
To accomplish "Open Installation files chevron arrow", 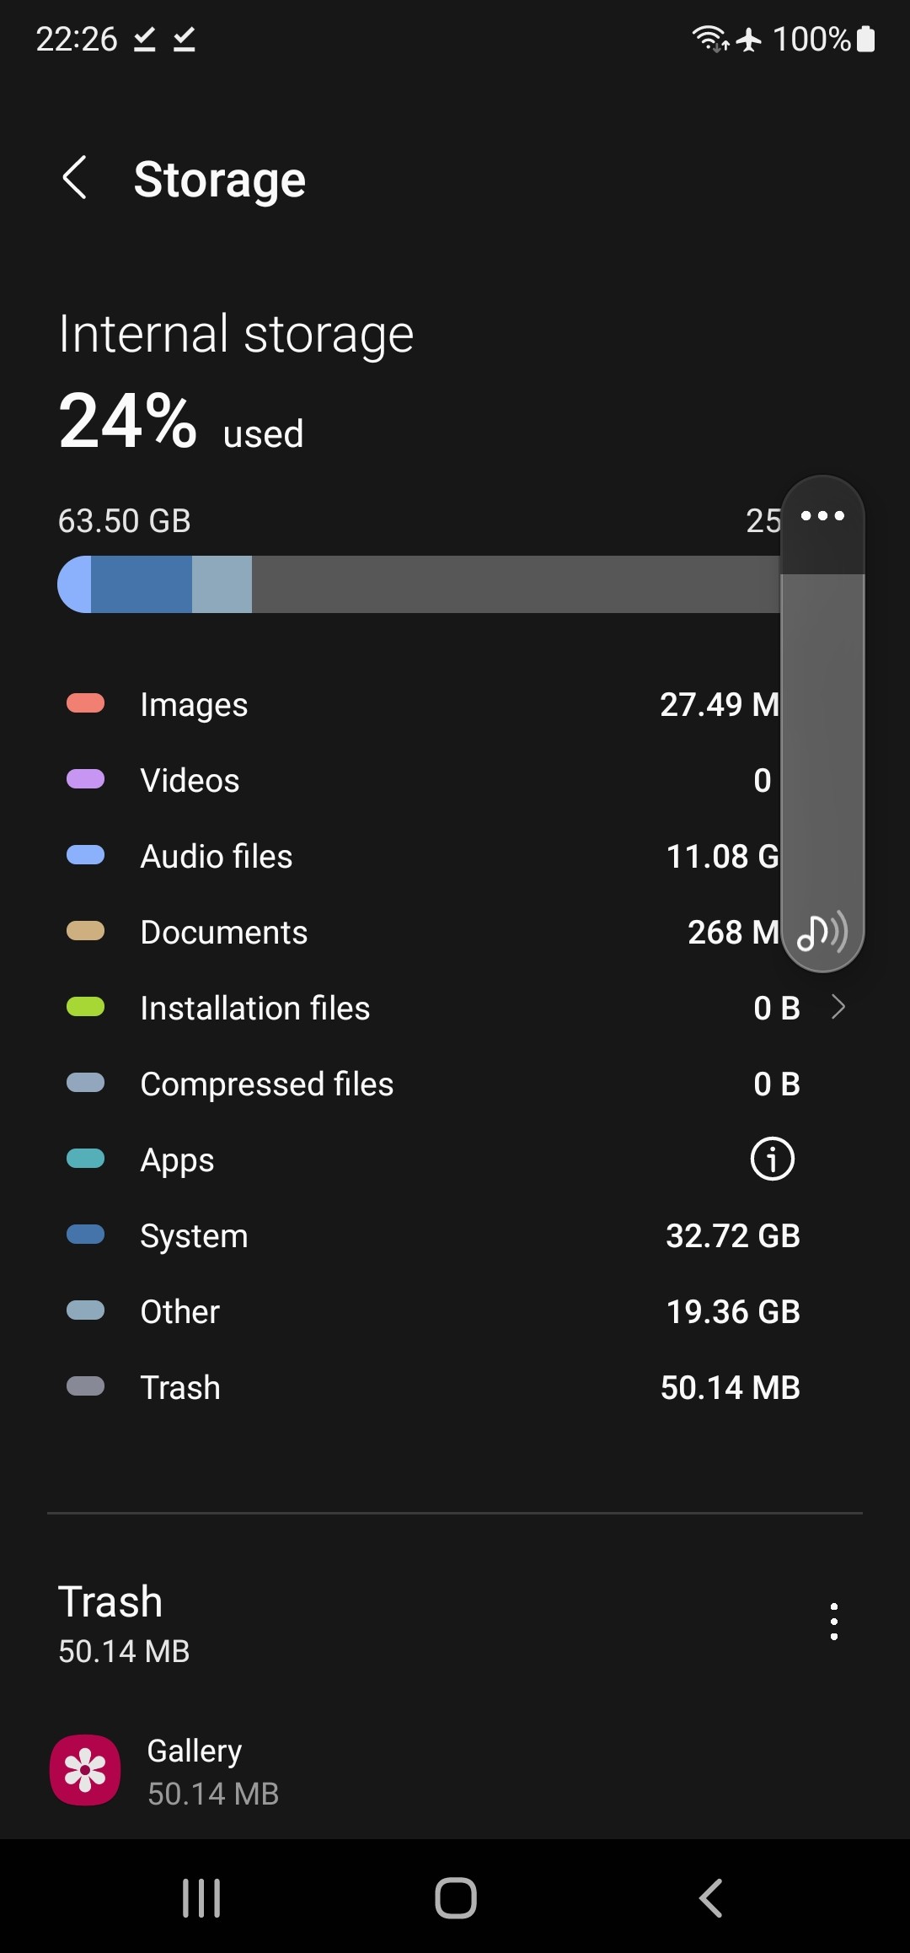I will pos(838,1007).
